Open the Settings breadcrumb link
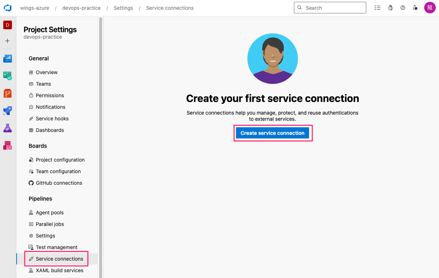Viewport: 439px width, 278px height. [123, 8]
